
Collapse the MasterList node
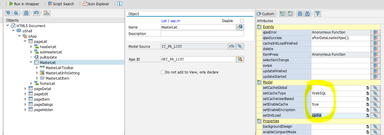pyautogui.click(x=31, y=62)
